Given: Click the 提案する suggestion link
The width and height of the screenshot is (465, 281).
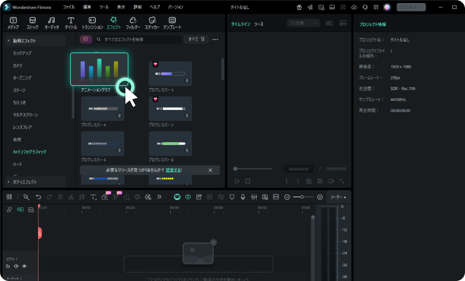Looking at the screenshot, I should point(174,170).
